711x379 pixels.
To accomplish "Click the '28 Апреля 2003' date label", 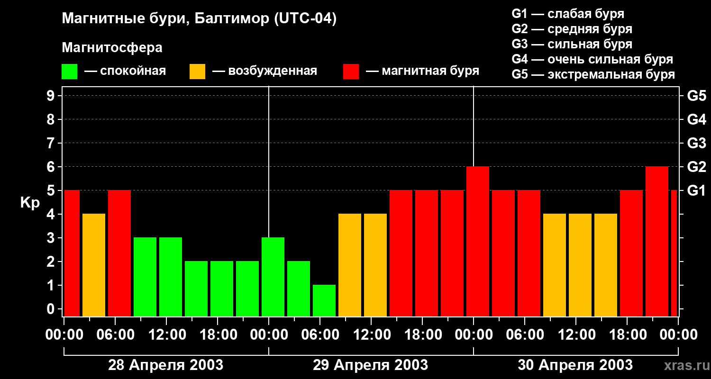I will (x=166, y=365).
